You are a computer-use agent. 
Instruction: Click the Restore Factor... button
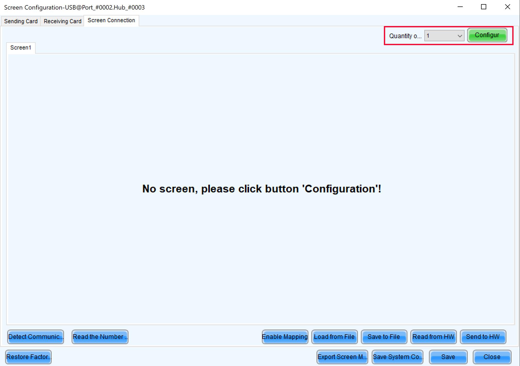click(x=28, y=357)
